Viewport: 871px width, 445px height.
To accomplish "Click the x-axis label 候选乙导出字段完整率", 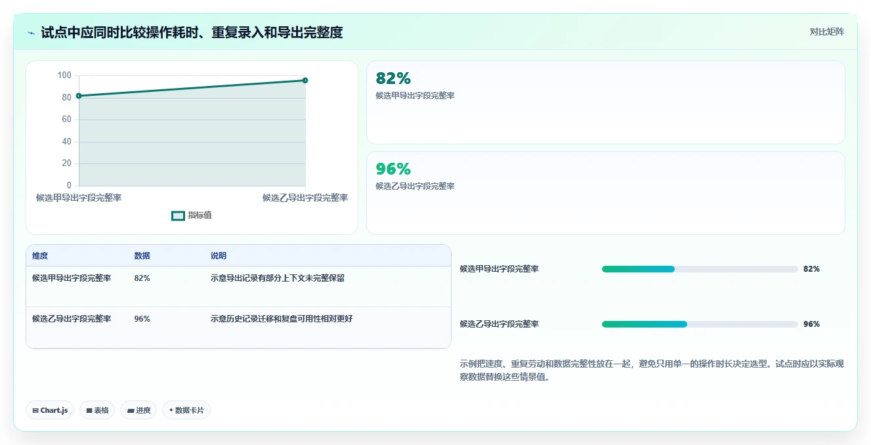I will [305, 198].
